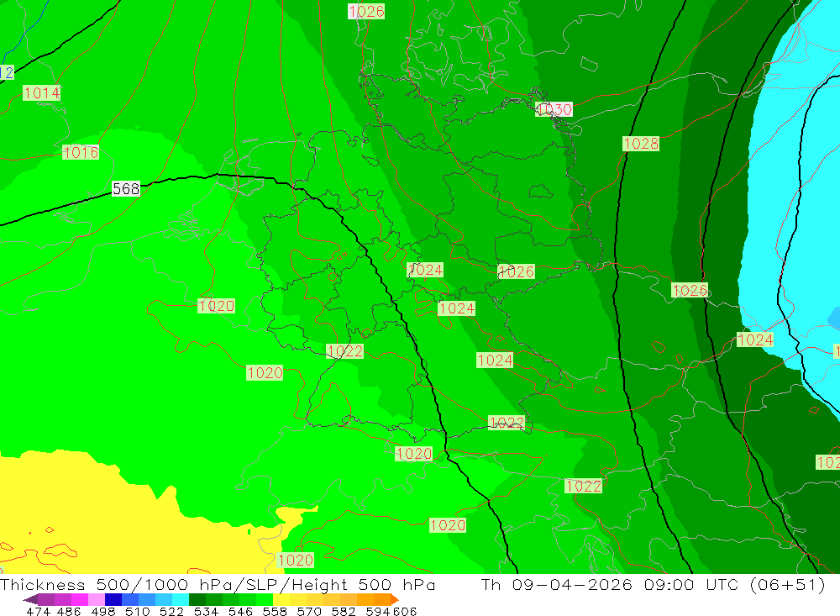Pick the bright magenta legend swatch
The height and width of the screenshot is (616, 840).
click(x=80, y=599)
